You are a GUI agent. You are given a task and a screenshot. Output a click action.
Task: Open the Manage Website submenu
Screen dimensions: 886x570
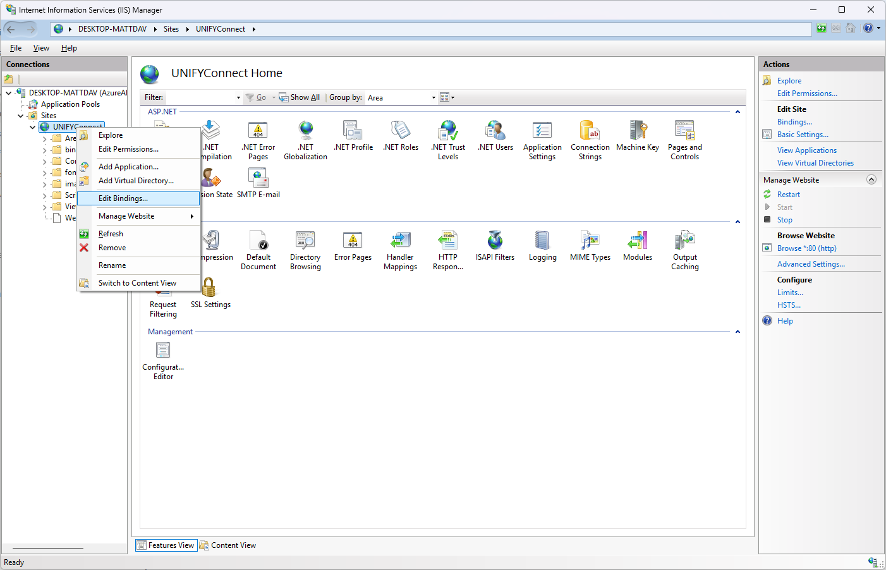138,216
